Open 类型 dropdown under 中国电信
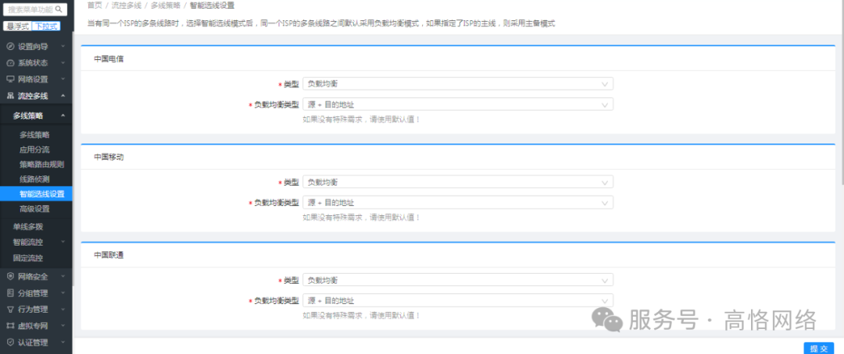Viewport: 844px width, 354px height. click(457, 83)
